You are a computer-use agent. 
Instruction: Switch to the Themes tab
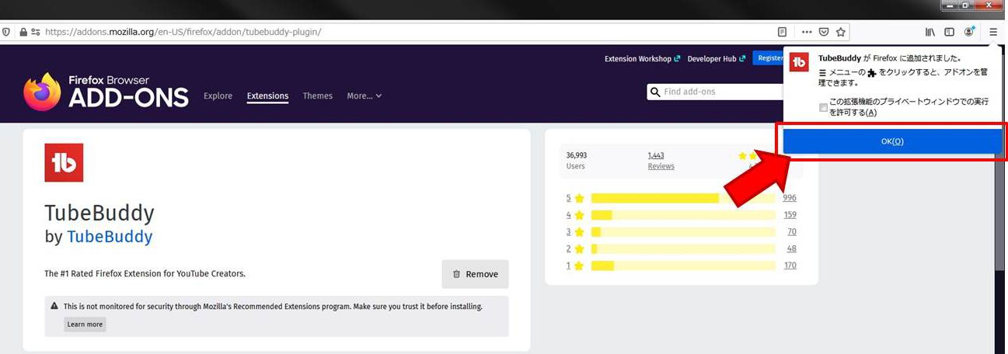click(x=318, y=96)
